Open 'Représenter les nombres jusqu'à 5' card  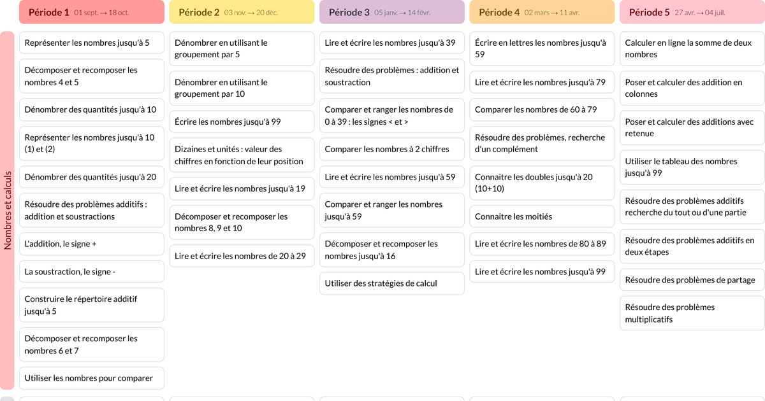click(92, 43)
